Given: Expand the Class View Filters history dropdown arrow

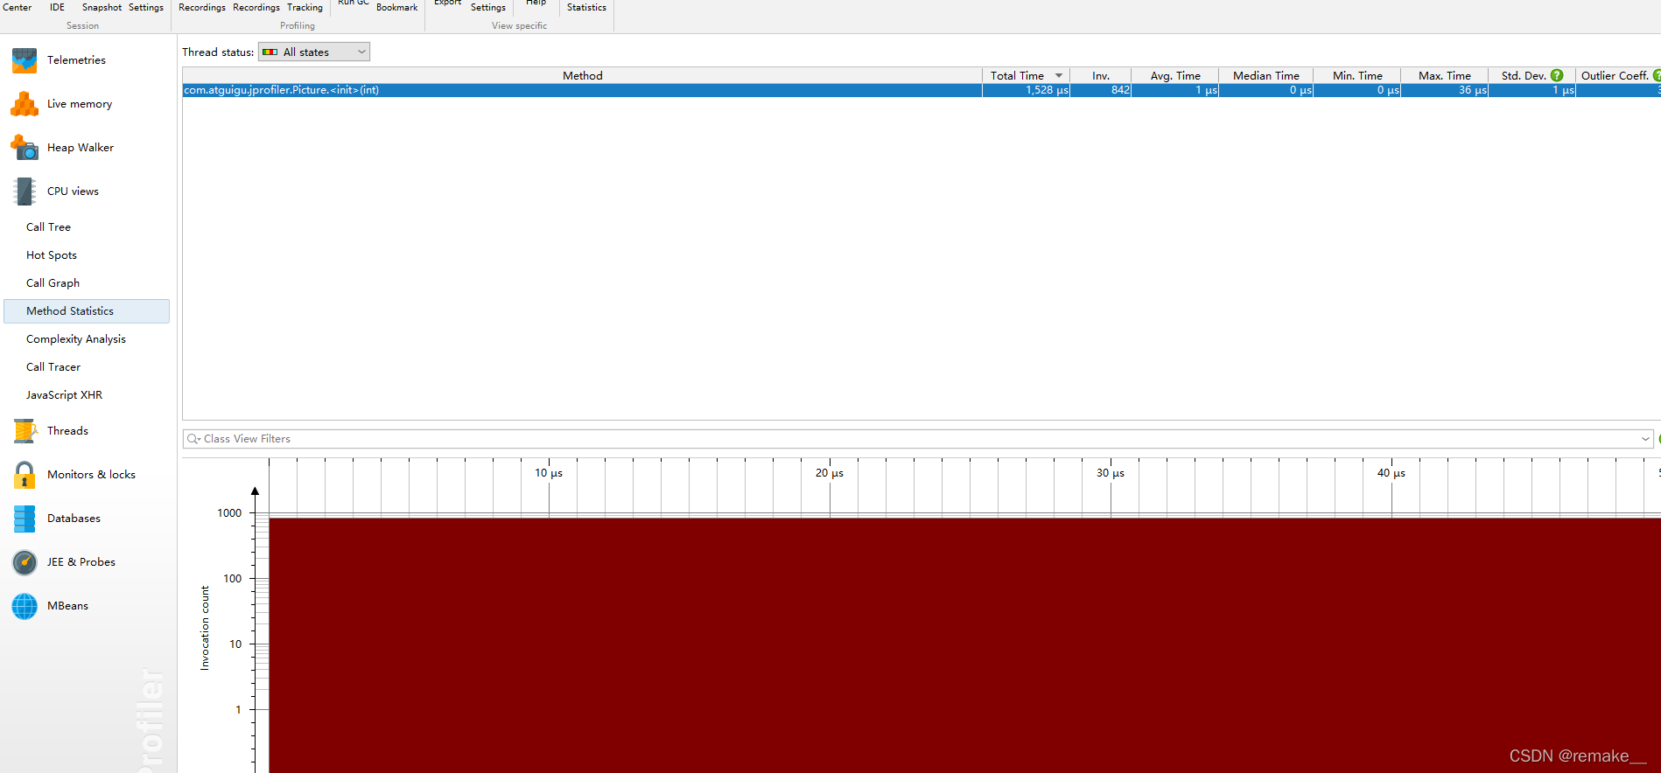Looking at the screenshot, I should (1645, 439).
